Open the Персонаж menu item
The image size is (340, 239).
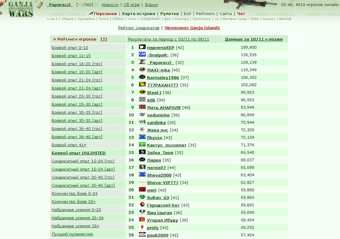[x=105, y=14]
